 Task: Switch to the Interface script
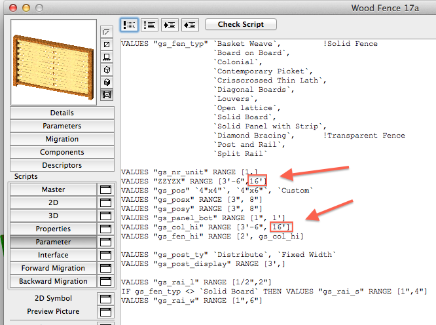(54, 255)
